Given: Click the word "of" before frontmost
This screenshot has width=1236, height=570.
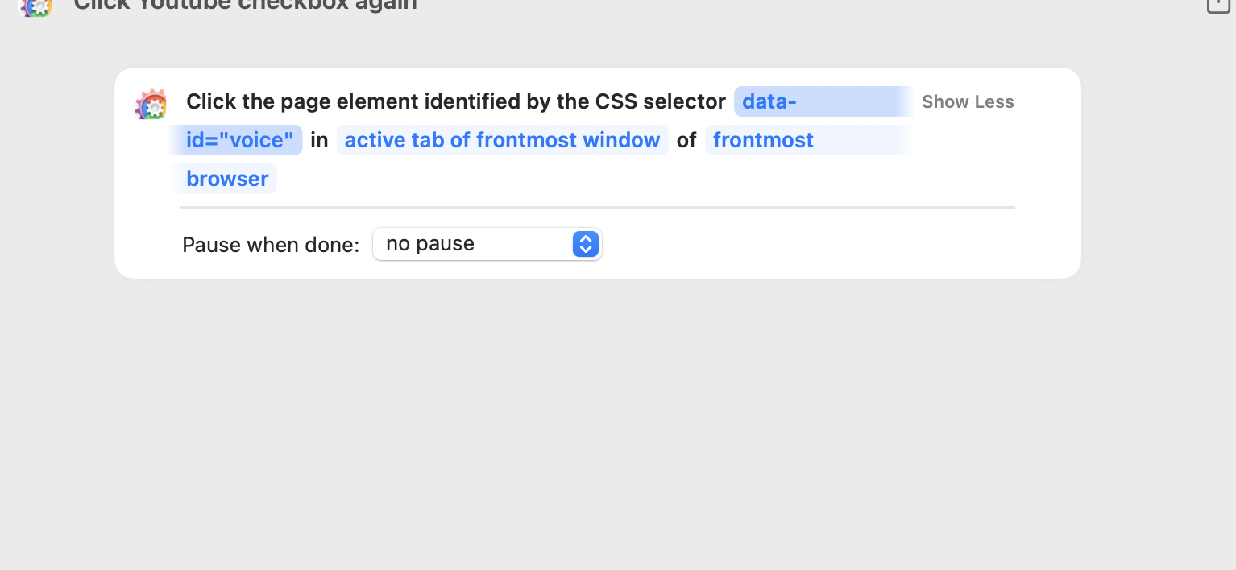Looking at the screenshot, I should [x=686, y=140].
